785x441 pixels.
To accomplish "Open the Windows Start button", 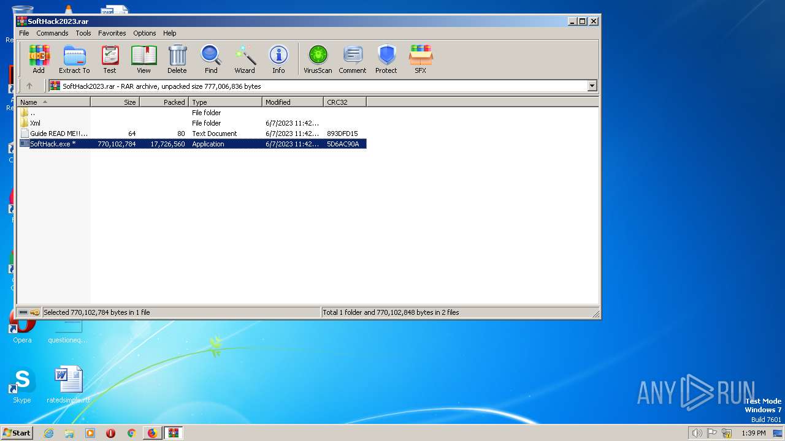I will [x=17, y=433].
